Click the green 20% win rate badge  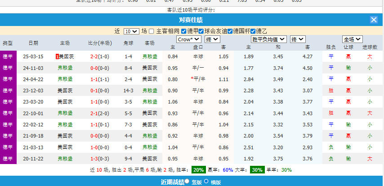pos(198,170)
